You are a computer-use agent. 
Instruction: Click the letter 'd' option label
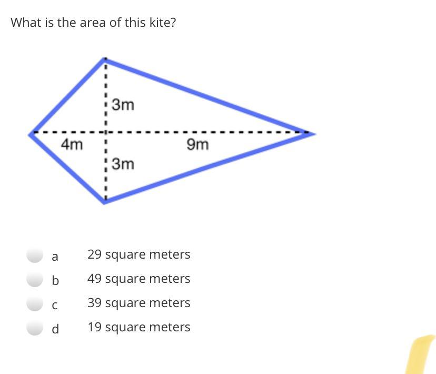[55, 329]
